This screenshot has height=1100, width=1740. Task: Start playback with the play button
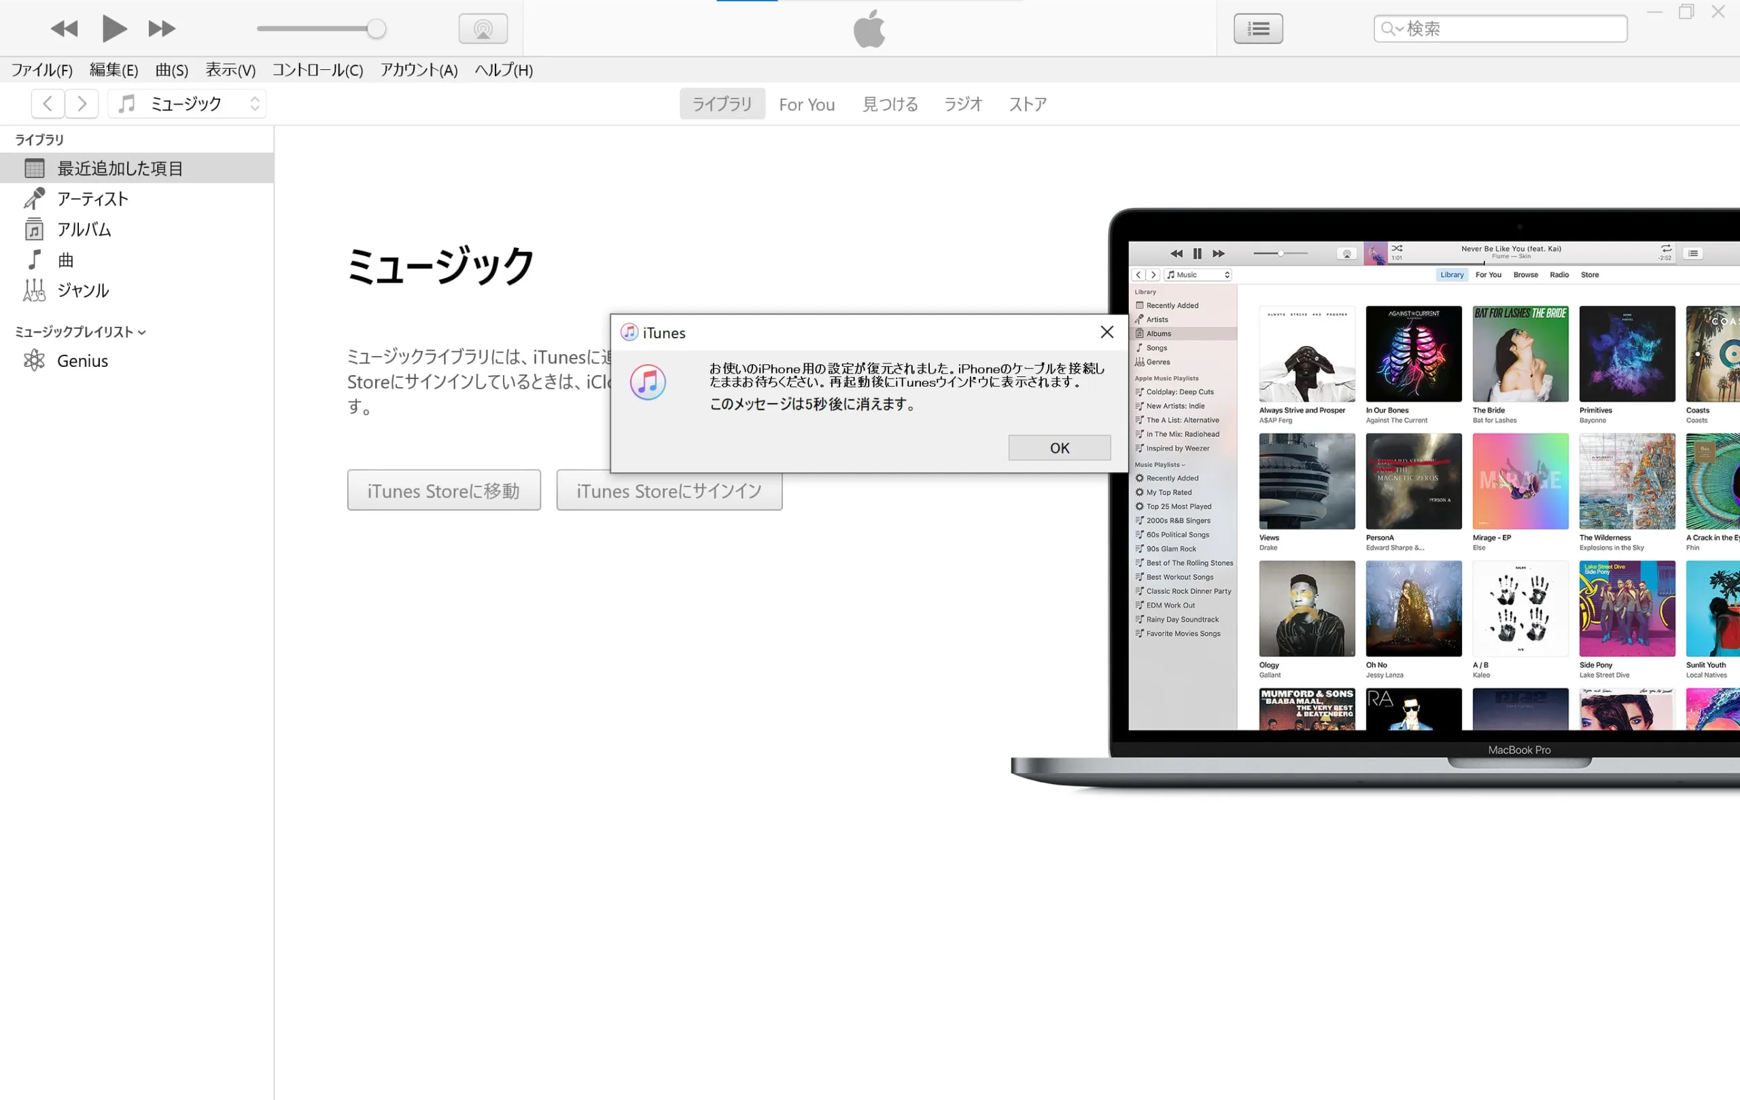tap(114, 29)
